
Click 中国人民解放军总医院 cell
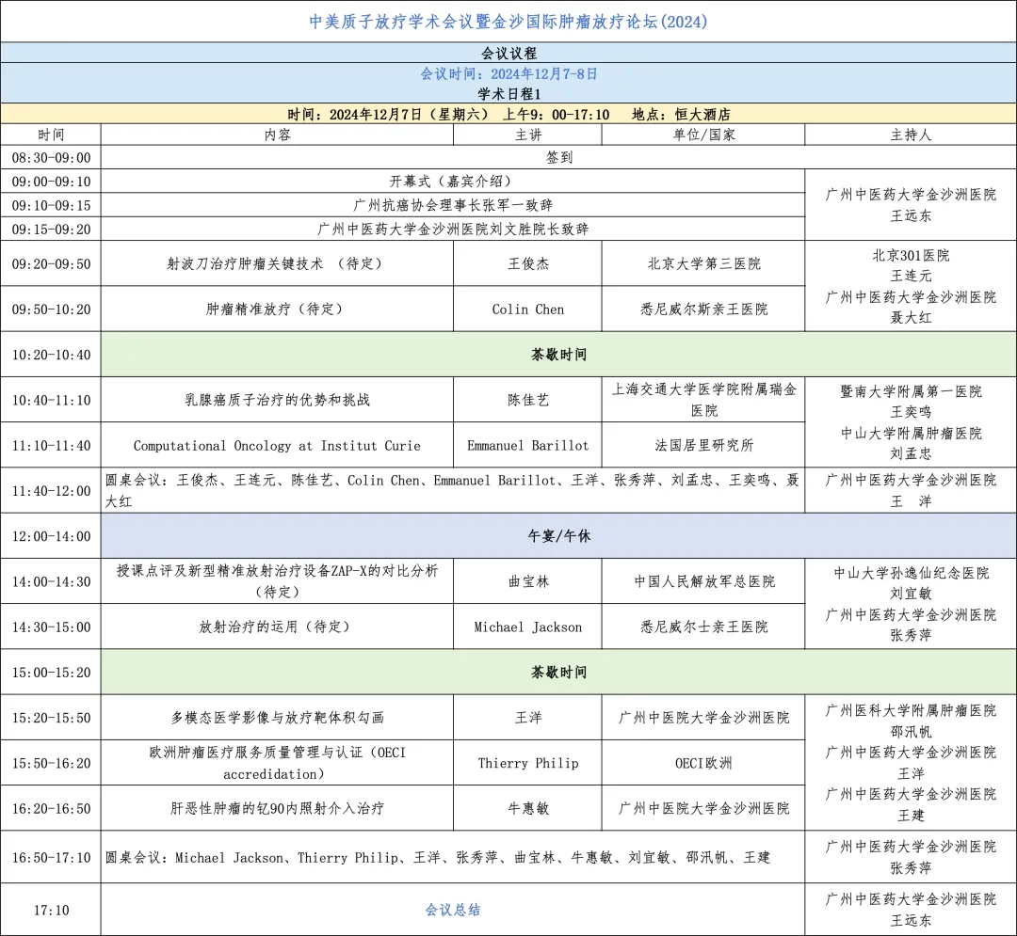(703, 581)
